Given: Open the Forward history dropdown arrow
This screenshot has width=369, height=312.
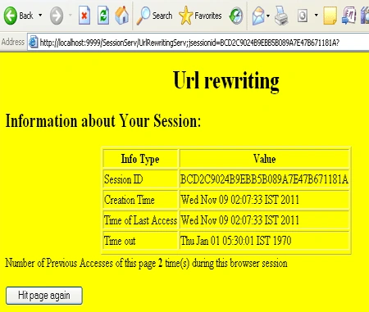Looking at the screenshot, I should 71,16.
